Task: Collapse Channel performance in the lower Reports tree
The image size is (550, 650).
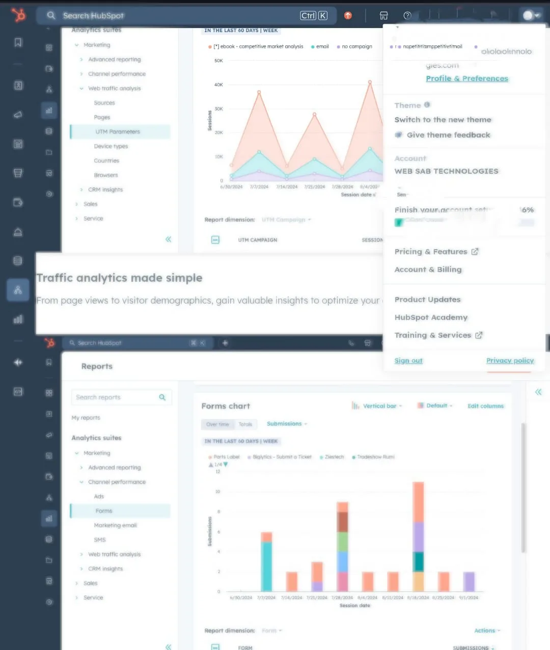Action: (x=81, y=482)
